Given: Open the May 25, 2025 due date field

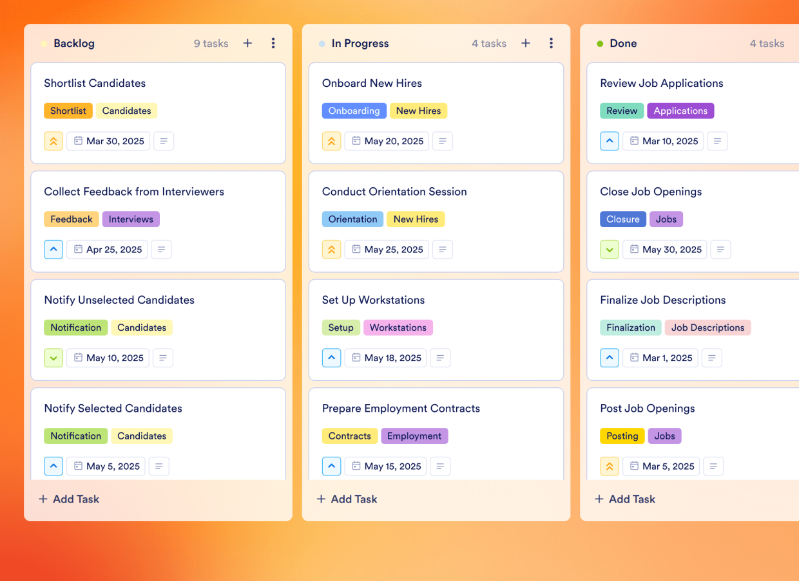Looking at the screenshot, I should pos(387,250).
